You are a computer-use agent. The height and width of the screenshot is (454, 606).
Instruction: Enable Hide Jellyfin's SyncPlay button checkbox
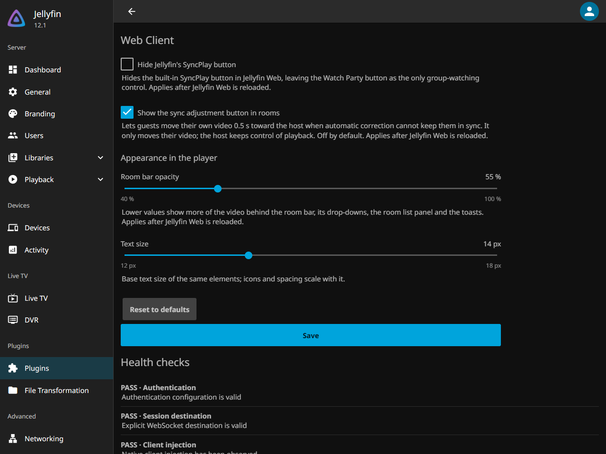(x=127, y=64)
